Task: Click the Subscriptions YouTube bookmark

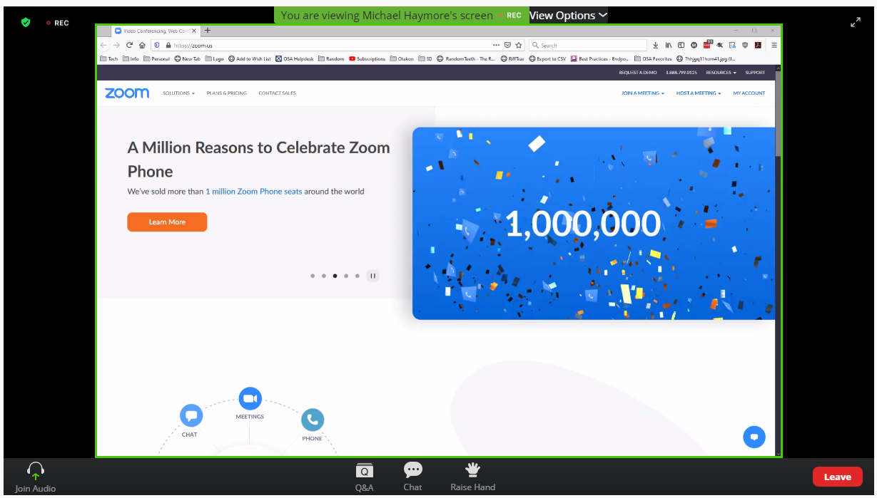Action: tap(367, 59)
